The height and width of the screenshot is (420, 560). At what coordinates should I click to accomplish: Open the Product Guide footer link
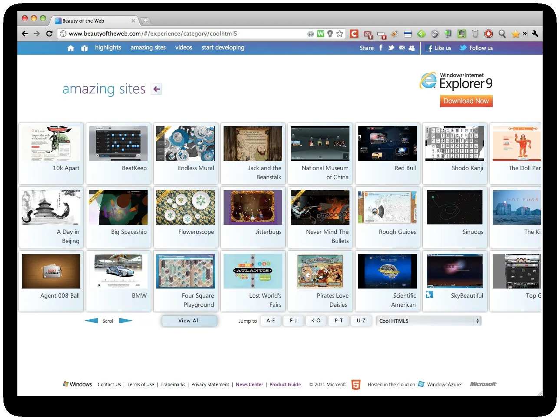click(x=285, y=384)
